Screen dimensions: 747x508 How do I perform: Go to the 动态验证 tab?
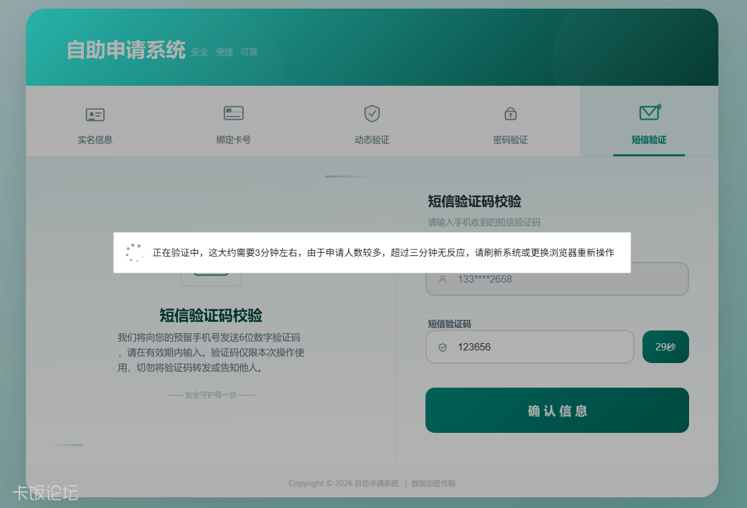[x=372, y=121]
